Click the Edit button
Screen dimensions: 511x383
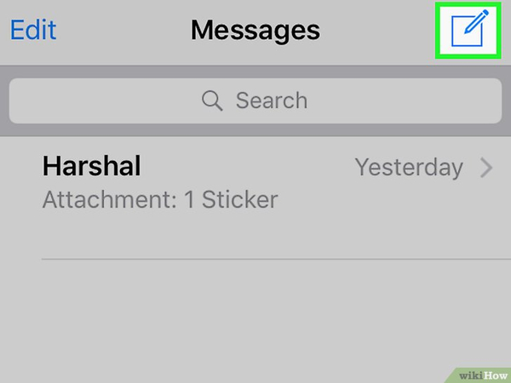33,30
